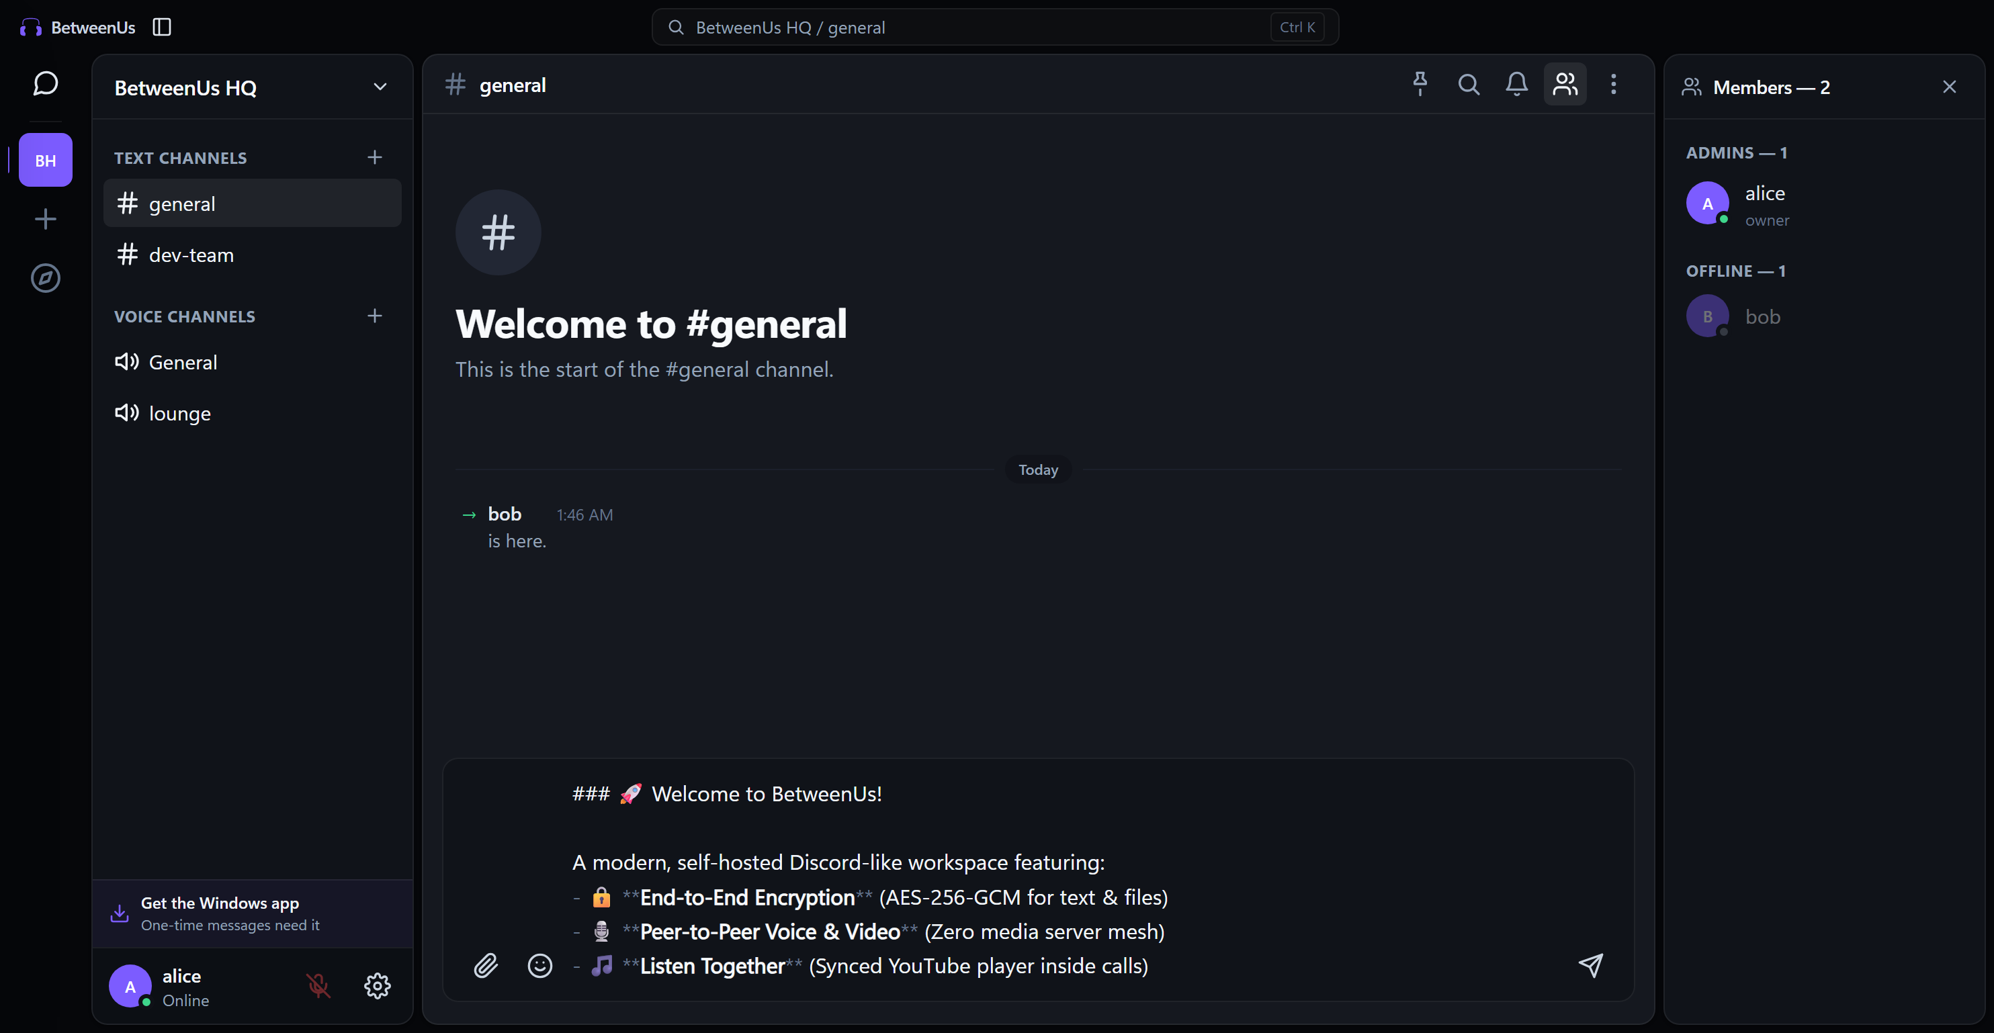Screen dimensions: 1994x1033
Task: Send the message with paper plane
Action: [1590, 965]
